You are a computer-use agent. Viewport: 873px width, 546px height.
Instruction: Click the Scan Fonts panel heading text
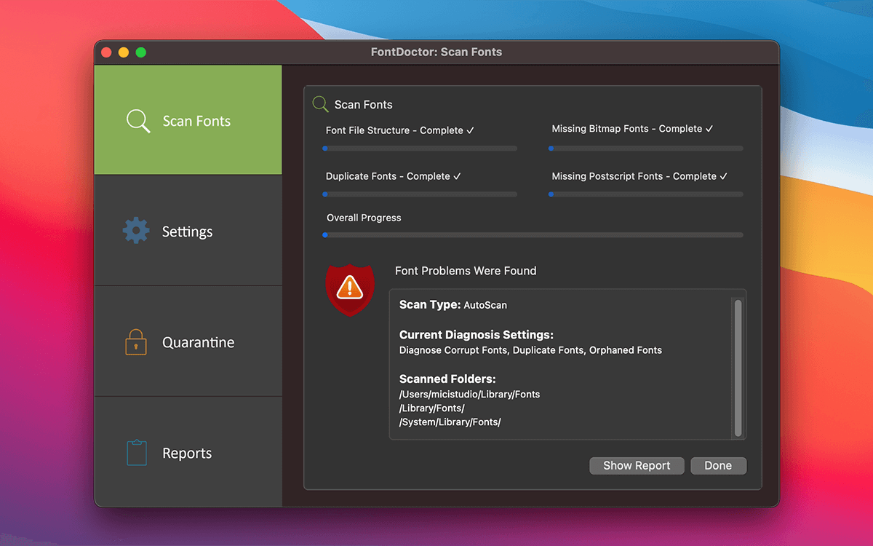coord(364,105)
